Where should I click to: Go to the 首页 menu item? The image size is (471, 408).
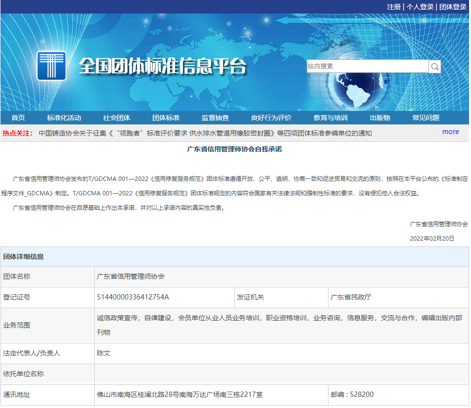point(18,118)
